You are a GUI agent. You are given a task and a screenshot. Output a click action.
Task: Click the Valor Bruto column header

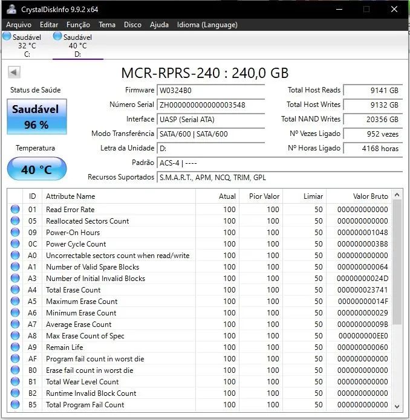[359, 196]
